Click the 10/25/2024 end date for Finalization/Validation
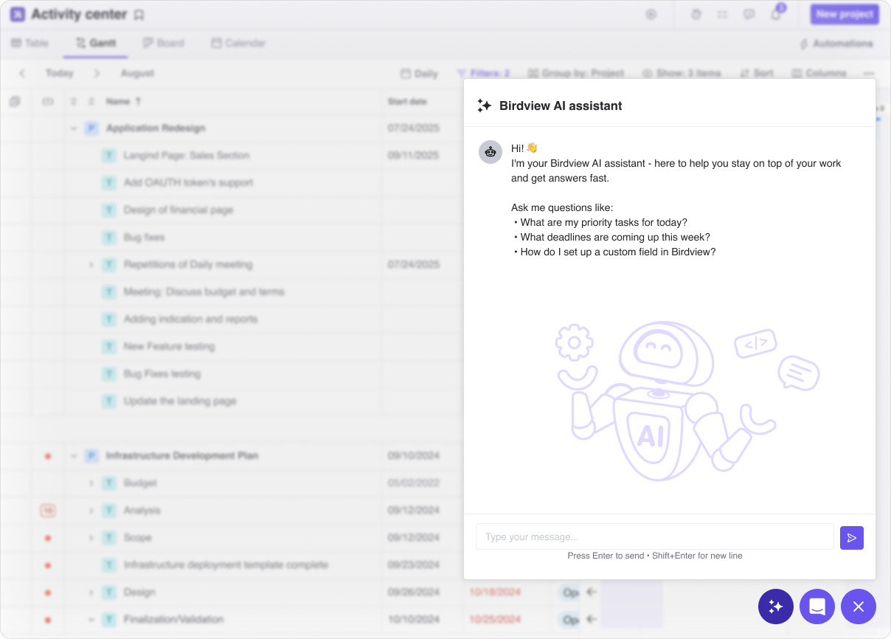This screenshot has width=891, height=639. tap(495, 620)
